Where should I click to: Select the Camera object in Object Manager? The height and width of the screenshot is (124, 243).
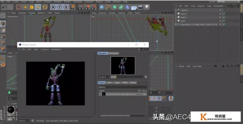(184, 10)
